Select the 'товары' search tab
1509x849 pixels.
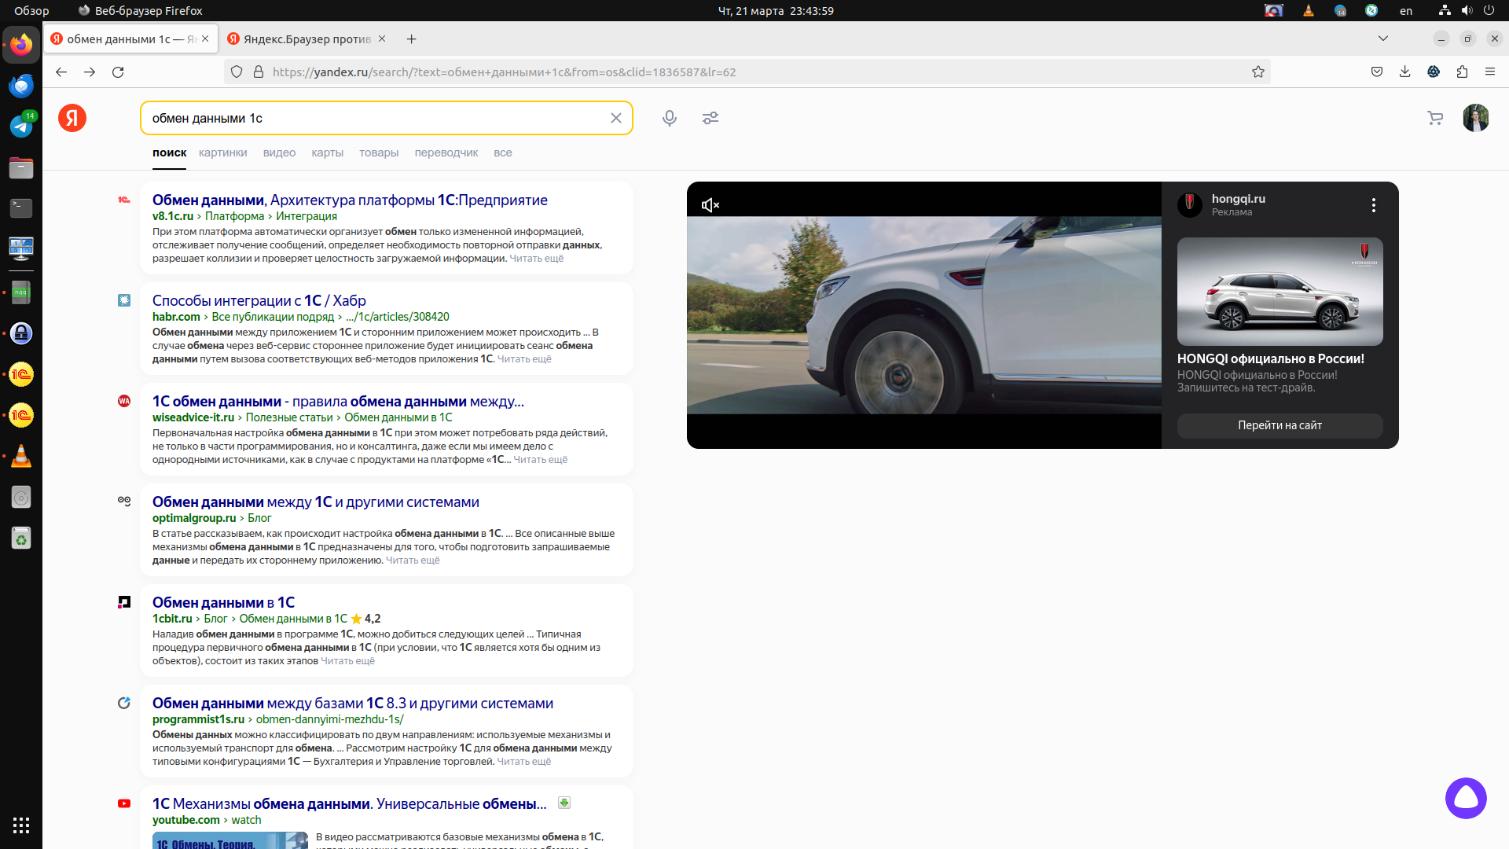(x=379, y=153)
